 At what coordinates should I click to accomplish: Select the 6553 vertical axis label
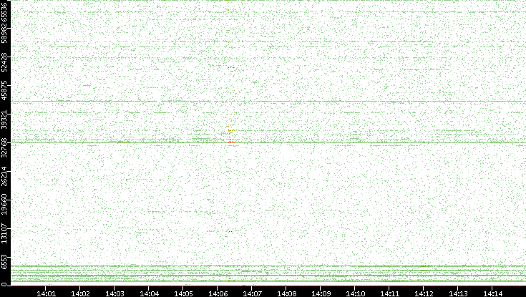click(4, 263)
